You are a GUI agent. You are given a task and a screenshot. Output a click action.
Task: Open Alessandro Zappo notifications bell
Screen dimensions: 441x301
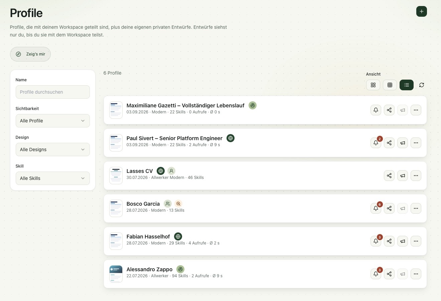tap(376, 274)
